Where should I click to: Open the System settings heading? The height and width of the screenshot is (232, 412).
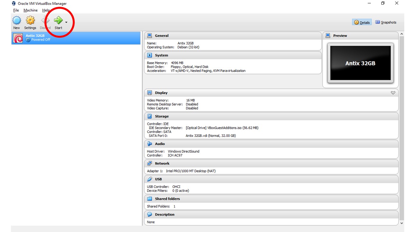(161, 55)
